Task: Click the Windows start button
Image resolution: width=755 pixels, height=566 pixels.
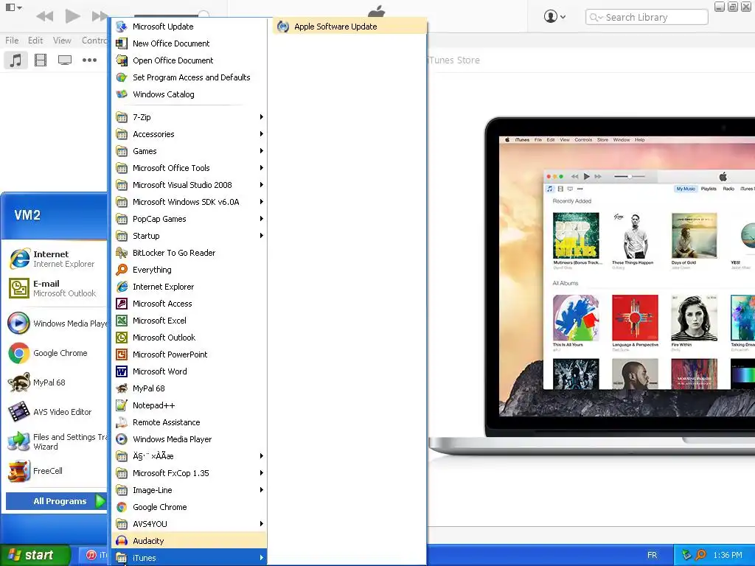Action: click(x=35, y=555)
